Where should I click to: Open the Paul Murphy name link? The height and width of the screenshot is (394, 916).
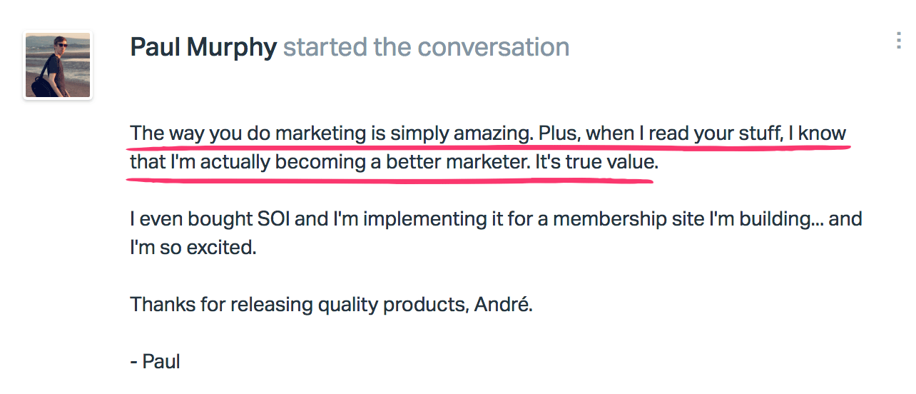[203, 47]
